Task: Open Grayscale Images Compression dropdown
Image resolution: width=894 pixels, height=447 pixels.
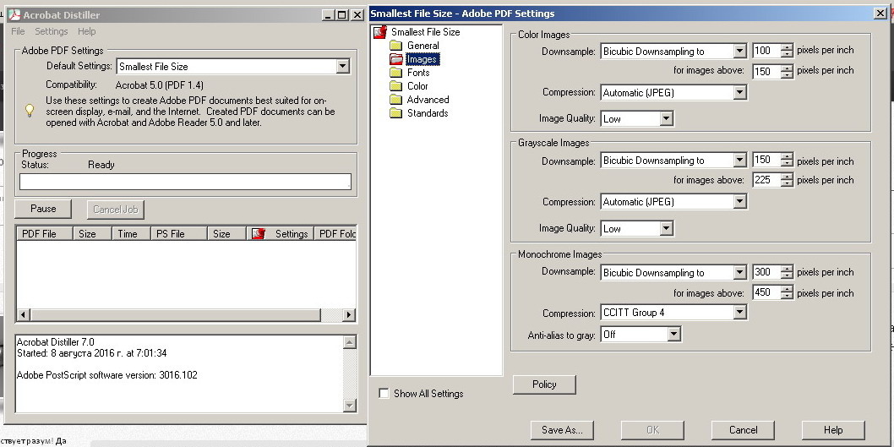Action: (x=739, y=202)
